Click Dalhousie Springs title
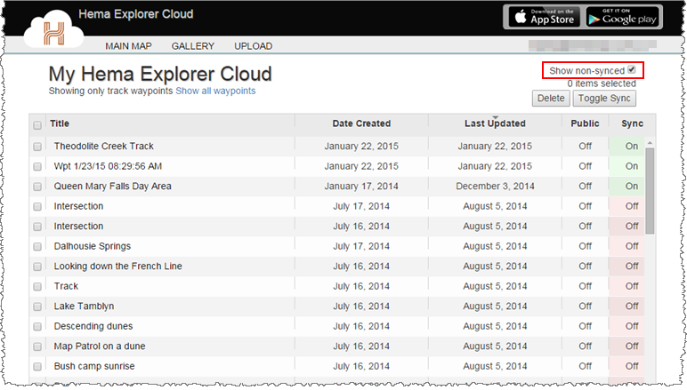Screen dimensions: 687x390 pyautogui.click(x=93, y=246)
